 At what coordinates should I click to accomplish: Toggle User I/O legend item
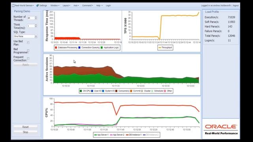(x=96, y=91)
